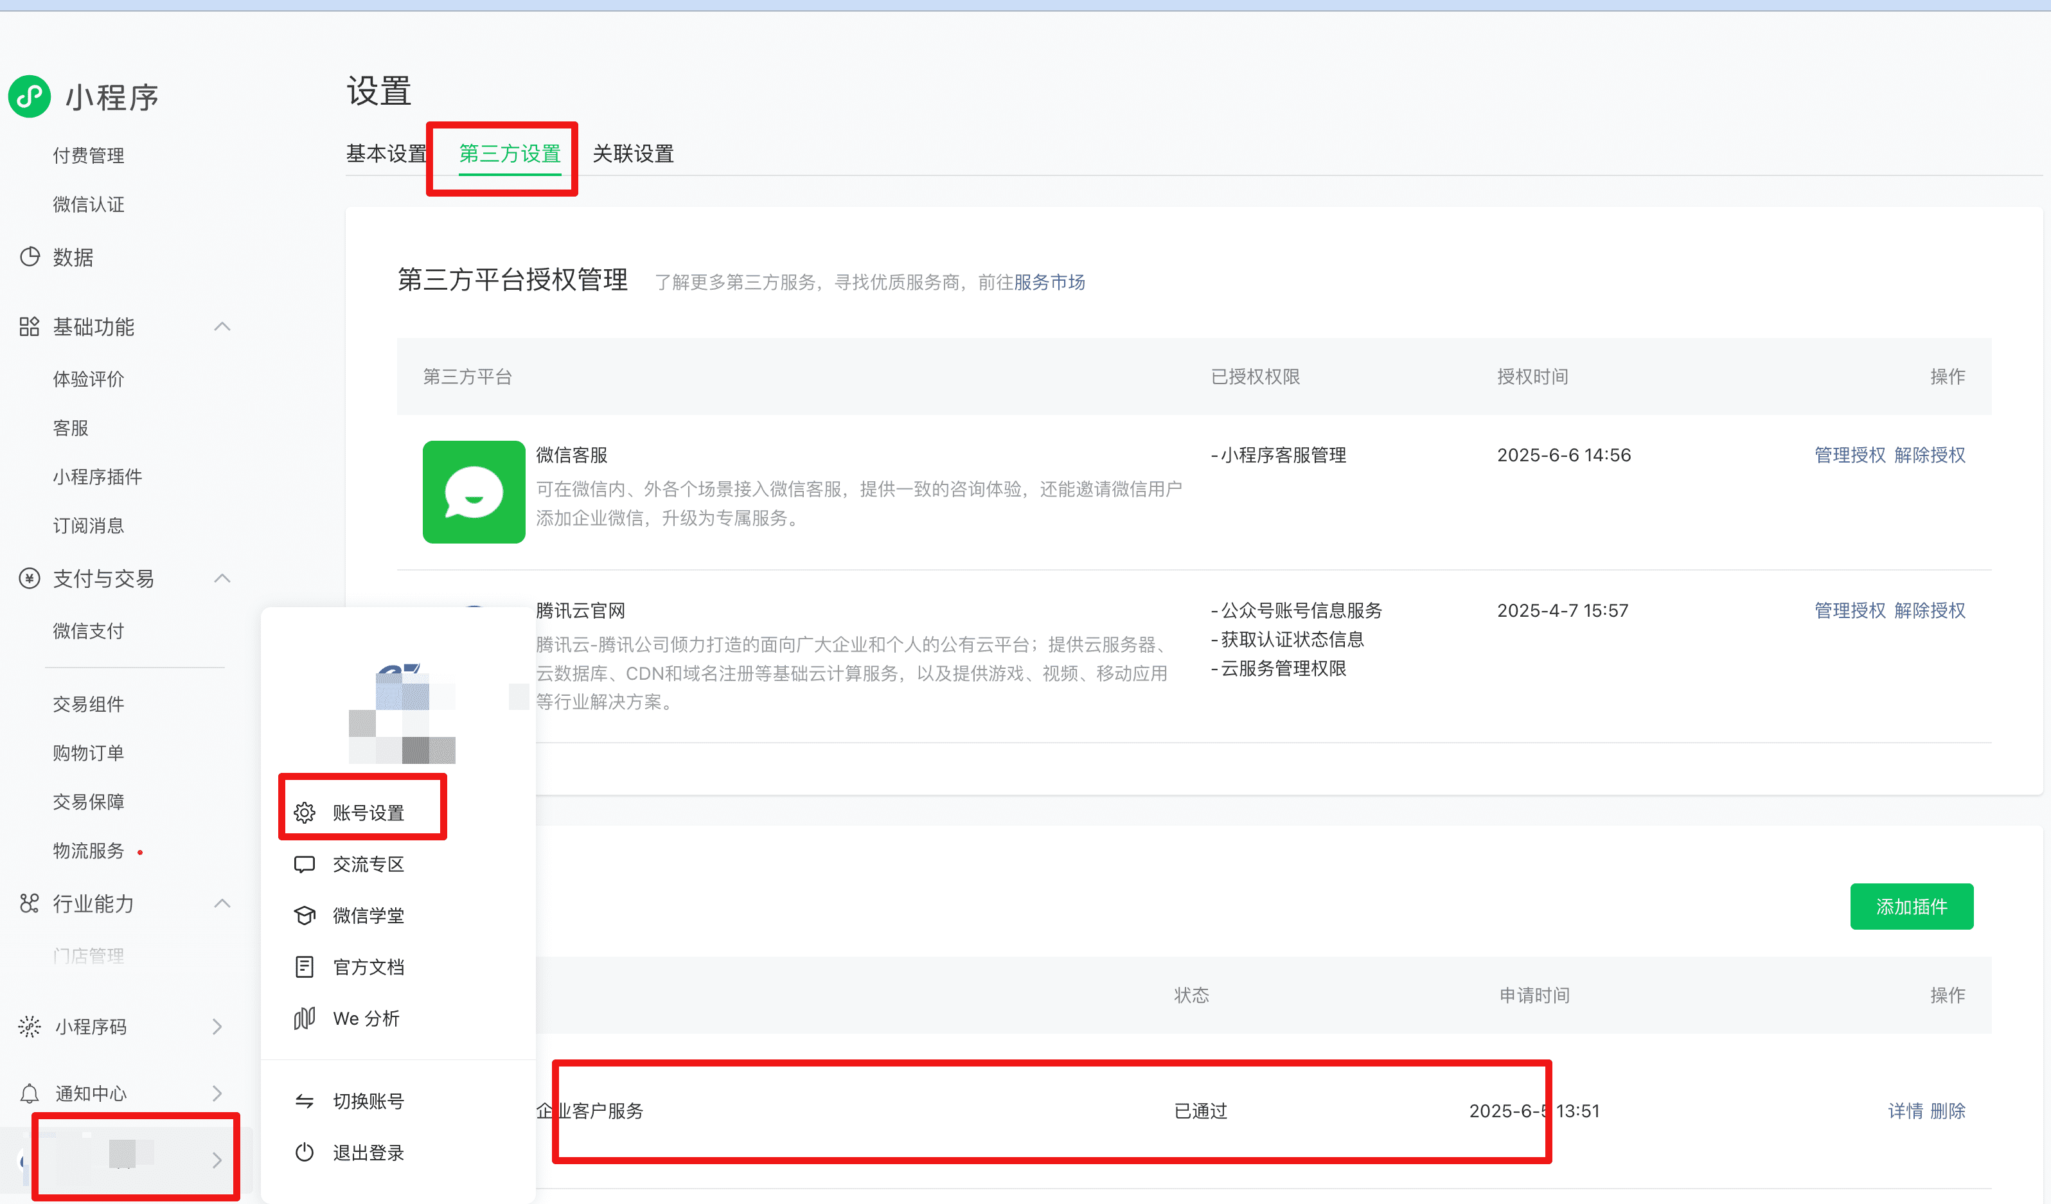Select We 分析 in the popup menu

pyautogui.click(x=366, y=1018)
